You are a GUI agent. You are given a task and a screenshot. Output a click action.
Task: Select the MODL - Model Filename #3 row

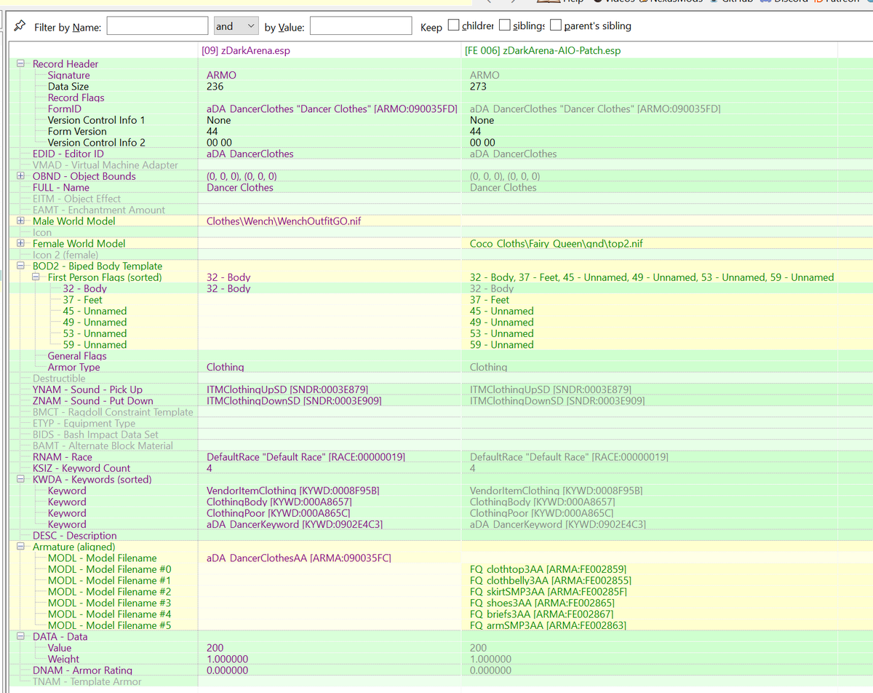[110, 603]
